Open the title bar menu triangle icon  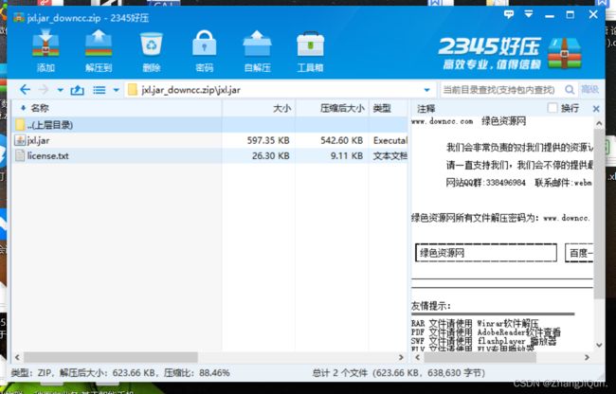pos(529,14)
